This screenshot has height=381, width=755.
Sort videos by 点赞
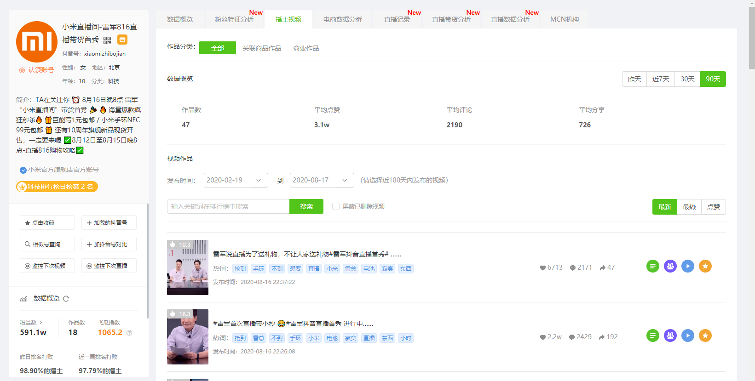[x=714, y=207]
